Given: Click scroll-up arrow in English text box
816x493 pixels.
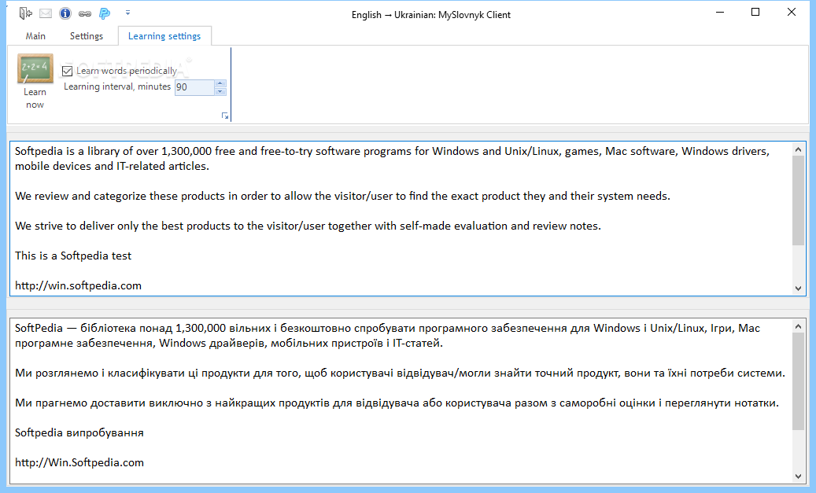Looking at the screenshot, I should tap(799, 149).
